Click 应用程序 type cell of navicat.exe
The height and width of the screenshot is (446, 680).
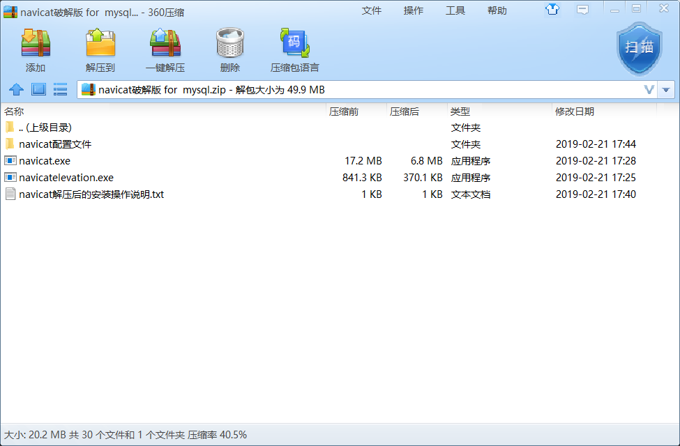[471, 161]
